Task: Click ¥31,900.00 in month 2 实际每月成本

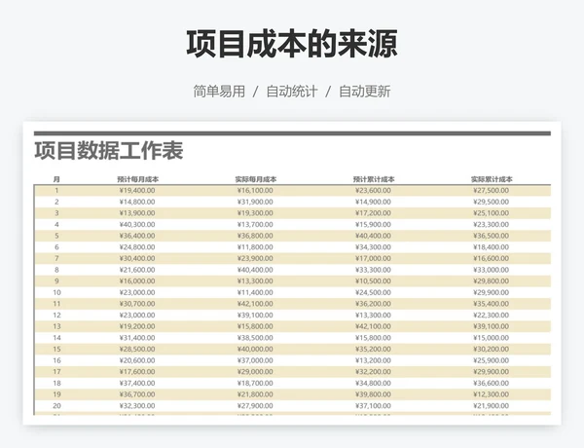Action: [255, 202]
